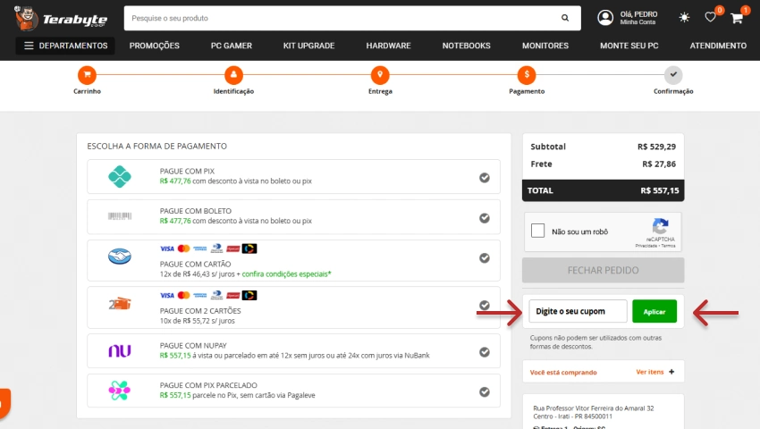Image resolution: width=760 pixels, height=429 pixels.
Task: Click the two-cards payment icon
Action: pos(120,304)
